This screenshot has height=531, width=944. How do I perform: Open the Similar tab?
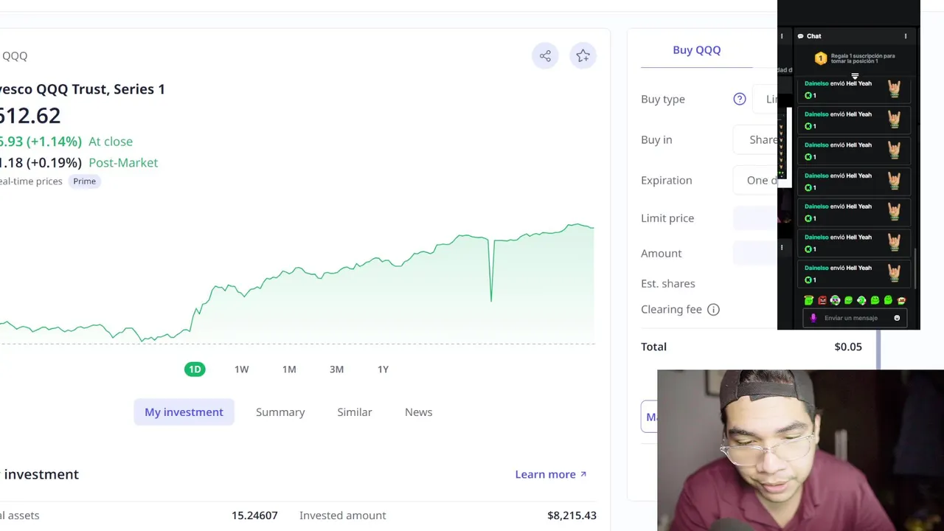[x=355, y=412]
